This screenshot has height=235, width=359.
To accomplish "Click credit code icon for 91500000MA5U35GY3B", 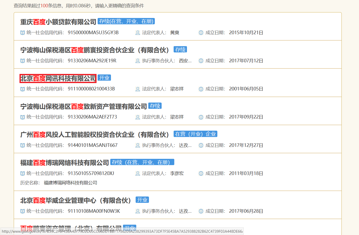I will (x=23, y=33).
